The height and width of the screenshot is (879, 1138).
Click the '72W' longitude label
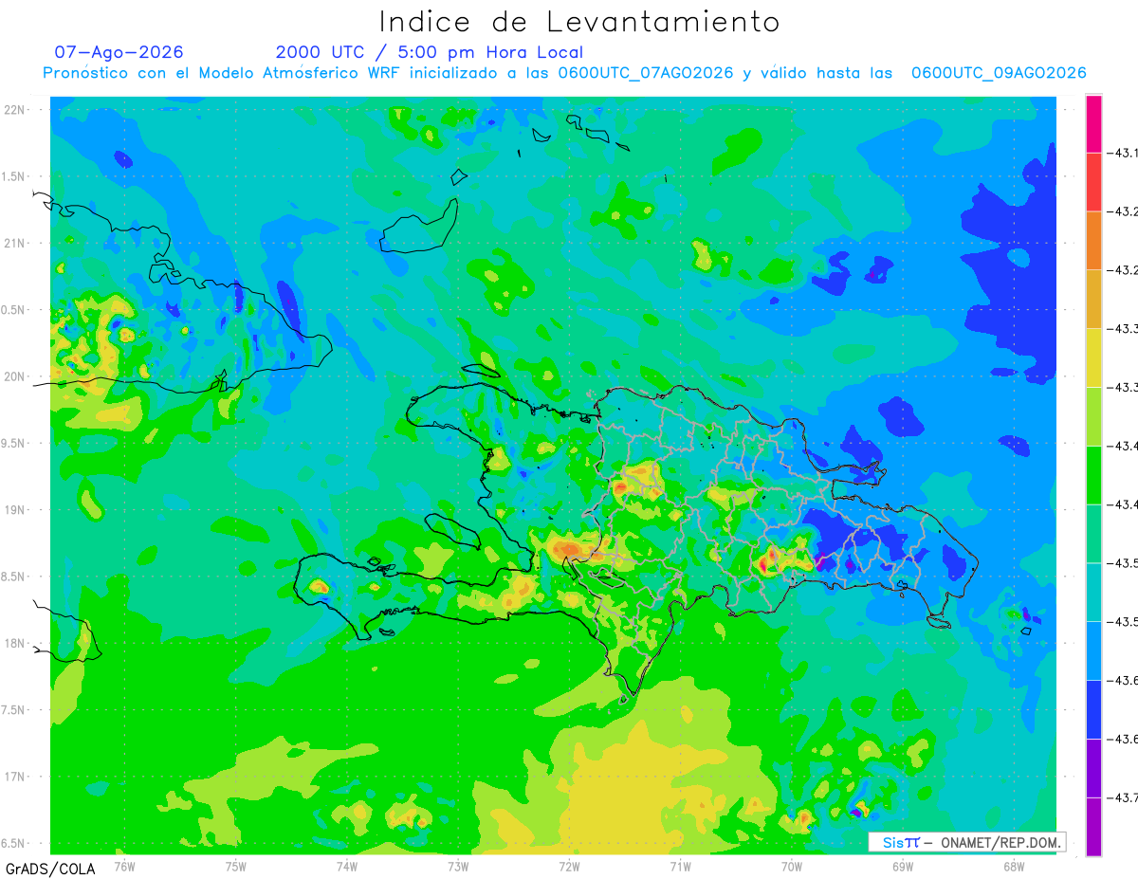pyautogui.click(x=569, y=866)
